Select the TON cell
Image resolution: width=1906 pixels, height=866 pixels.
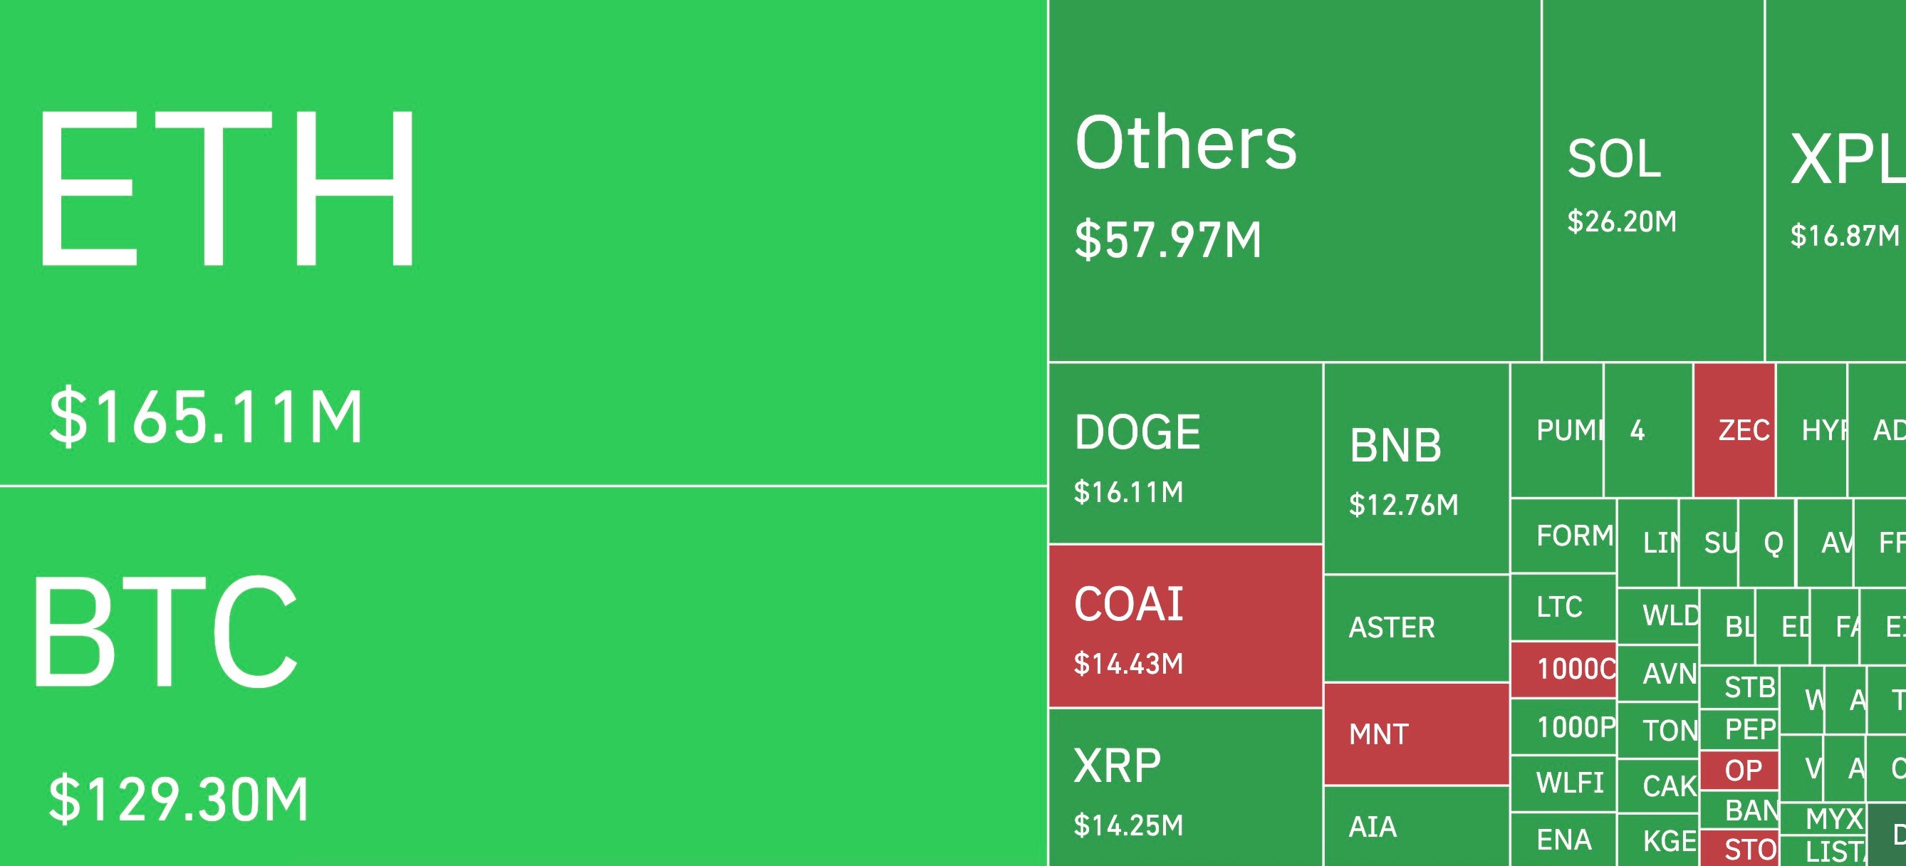[1658, 731]
